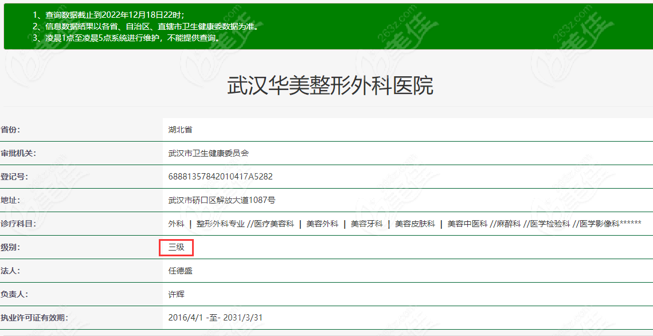The image size is (653, 336).
Task: Click the hospital title 武汉华美整形外科医院
Action: point(330,85)
